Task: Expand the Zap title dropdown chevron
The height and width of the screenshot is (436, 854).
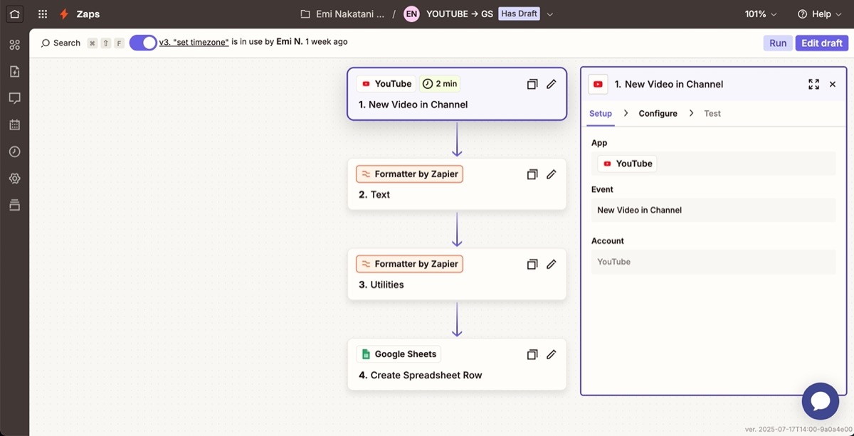Action: click(549, 14)
